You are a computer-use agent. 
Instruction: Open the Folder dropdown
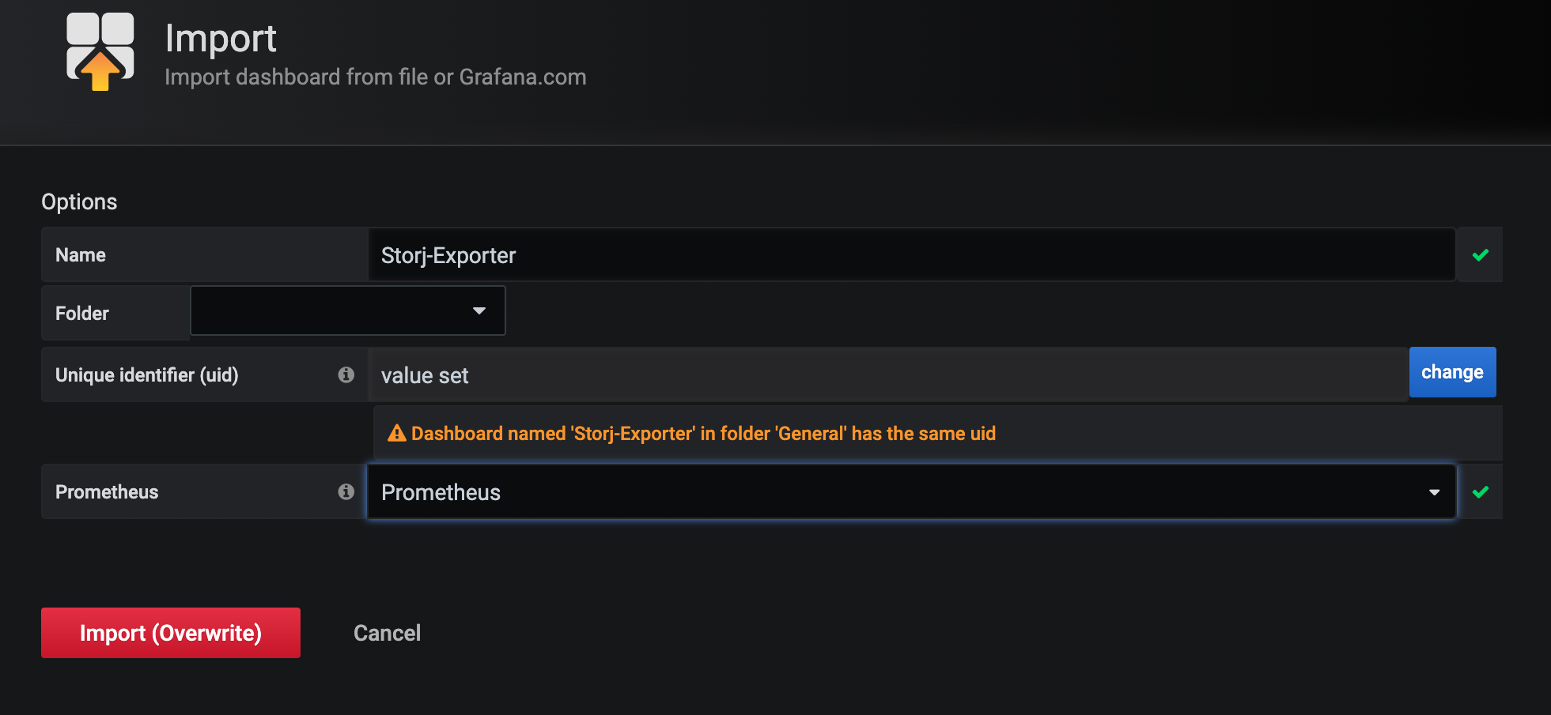[x=348, y=311]
